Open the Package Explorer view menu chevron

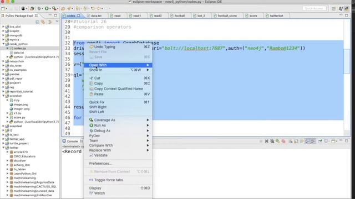(x=57, y=22)
